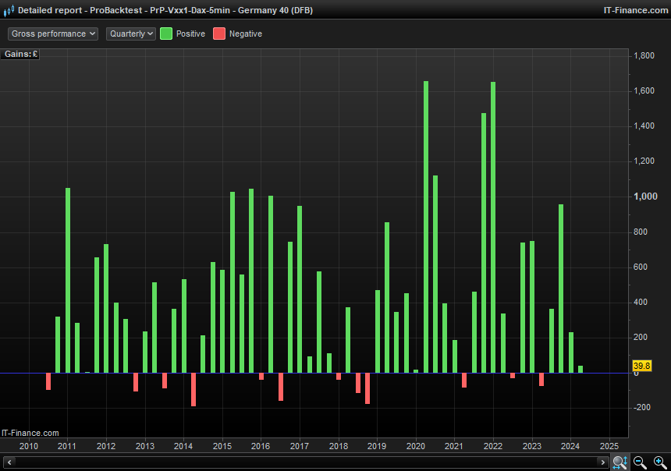
Task: Open the Quarterly period dropdown
Action: [x=130, y=34]
